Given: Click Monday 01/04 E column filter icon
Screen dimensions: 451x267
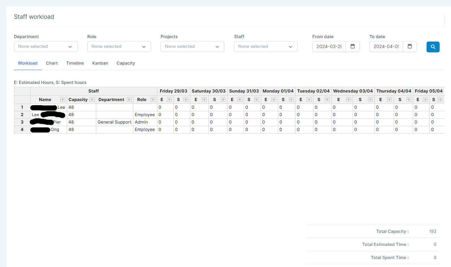Looking at the screenshot, I should click(x=274, y=100).
